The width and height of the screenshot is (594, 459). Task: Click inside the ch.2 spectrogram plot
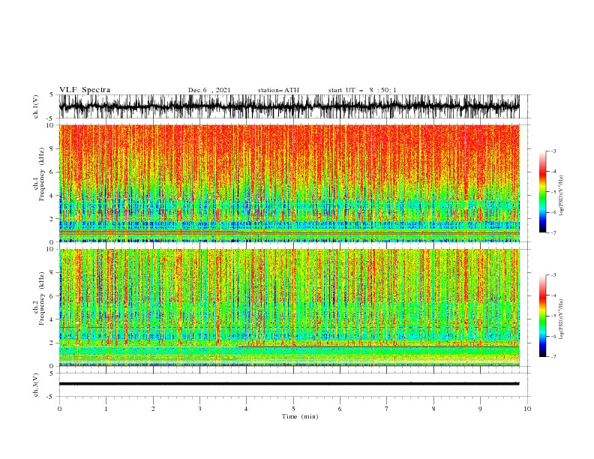(289, 307)
